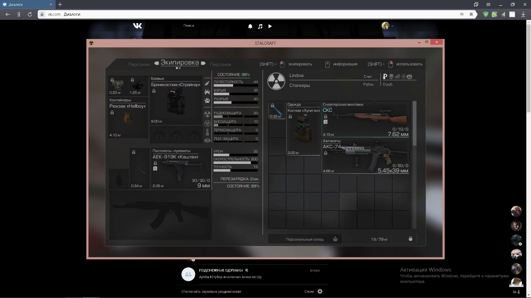Click the VK play button in header

[x=270, y=26]
